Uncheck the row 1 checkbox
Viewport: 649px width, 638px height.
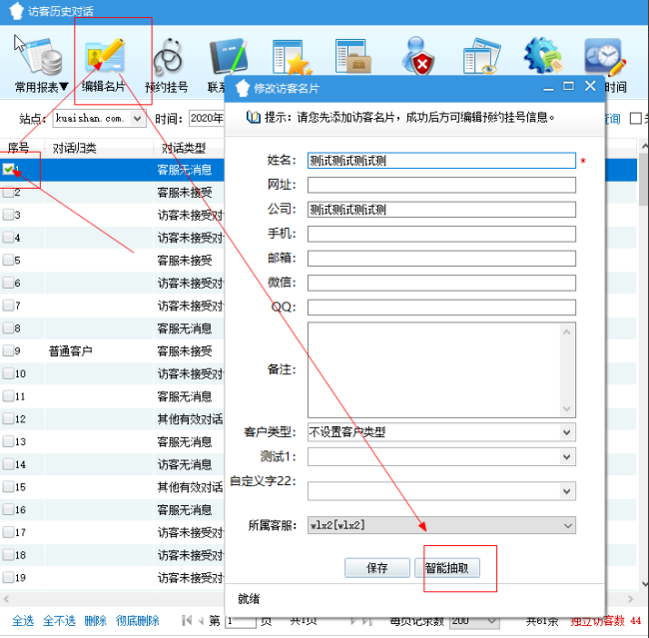(8, 169)
